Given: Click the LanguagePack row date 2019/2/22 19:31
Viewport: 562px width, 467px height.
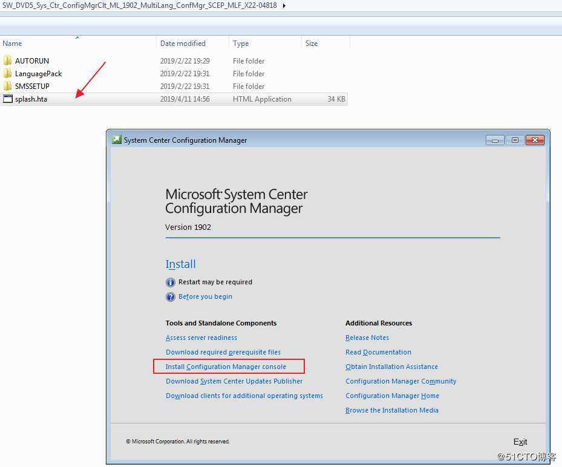Looking at the screenshot, I should (185, 74).
